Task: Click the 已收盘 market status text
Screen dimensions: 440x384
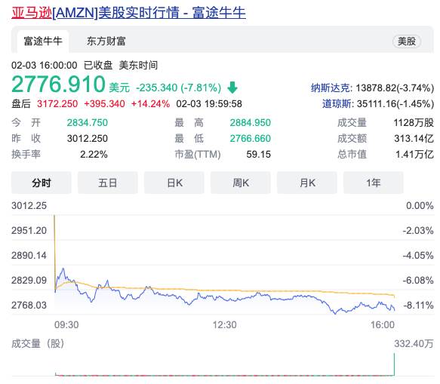Action: tap(98, 66)
